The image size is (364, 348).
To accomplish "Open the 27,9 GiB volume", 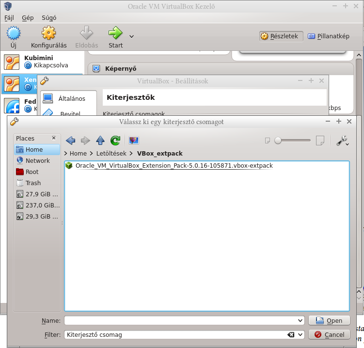I will 37,194.
